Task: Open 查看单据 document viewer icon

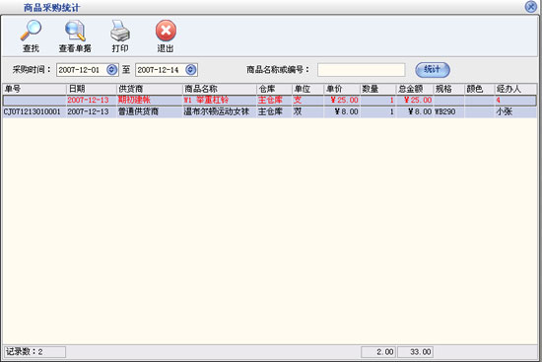Action: (75, 31)
